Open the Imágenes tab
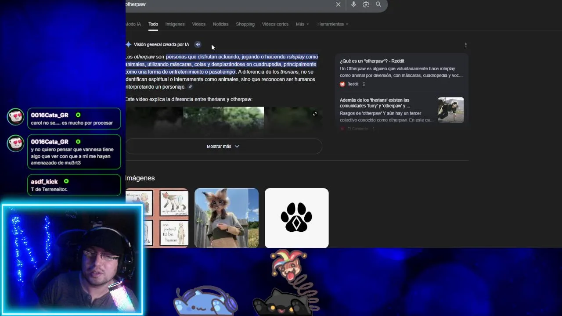Viewport: 562px width, 316px height. (175, 24)
